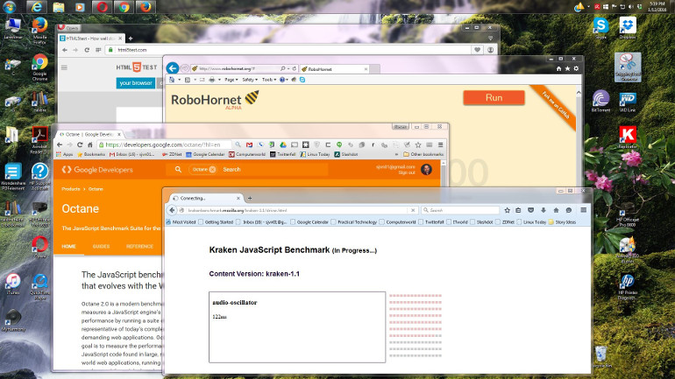Click search magnifier on Google Developers header
The height and width of the screenshot is (379, 675).
[x=178, y=170]
